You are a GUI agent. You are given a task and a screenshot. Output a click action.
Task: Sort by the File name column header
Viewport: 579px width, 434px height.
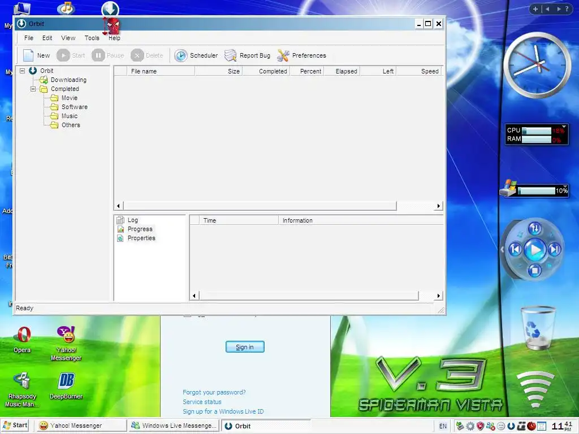coord(161,71)
